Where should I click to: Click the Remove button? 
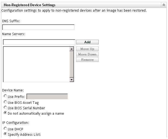[x=87, y=59]
